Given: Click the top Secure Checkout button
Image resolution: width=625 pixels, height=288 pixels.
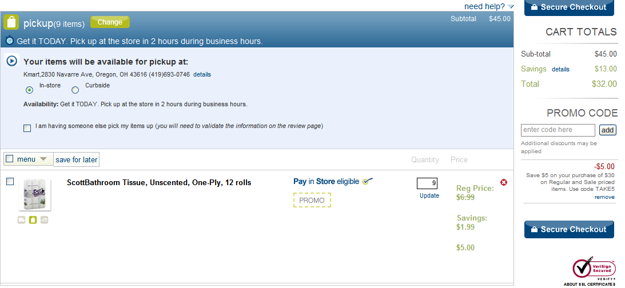Looking at the screenshot, I should coord(569,8).
